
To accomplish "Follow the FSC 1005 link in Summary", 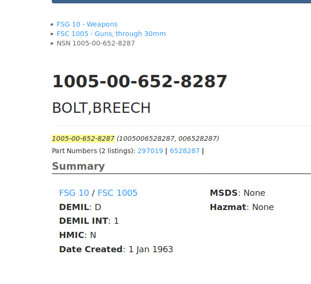I will click(x=117, y=193).
